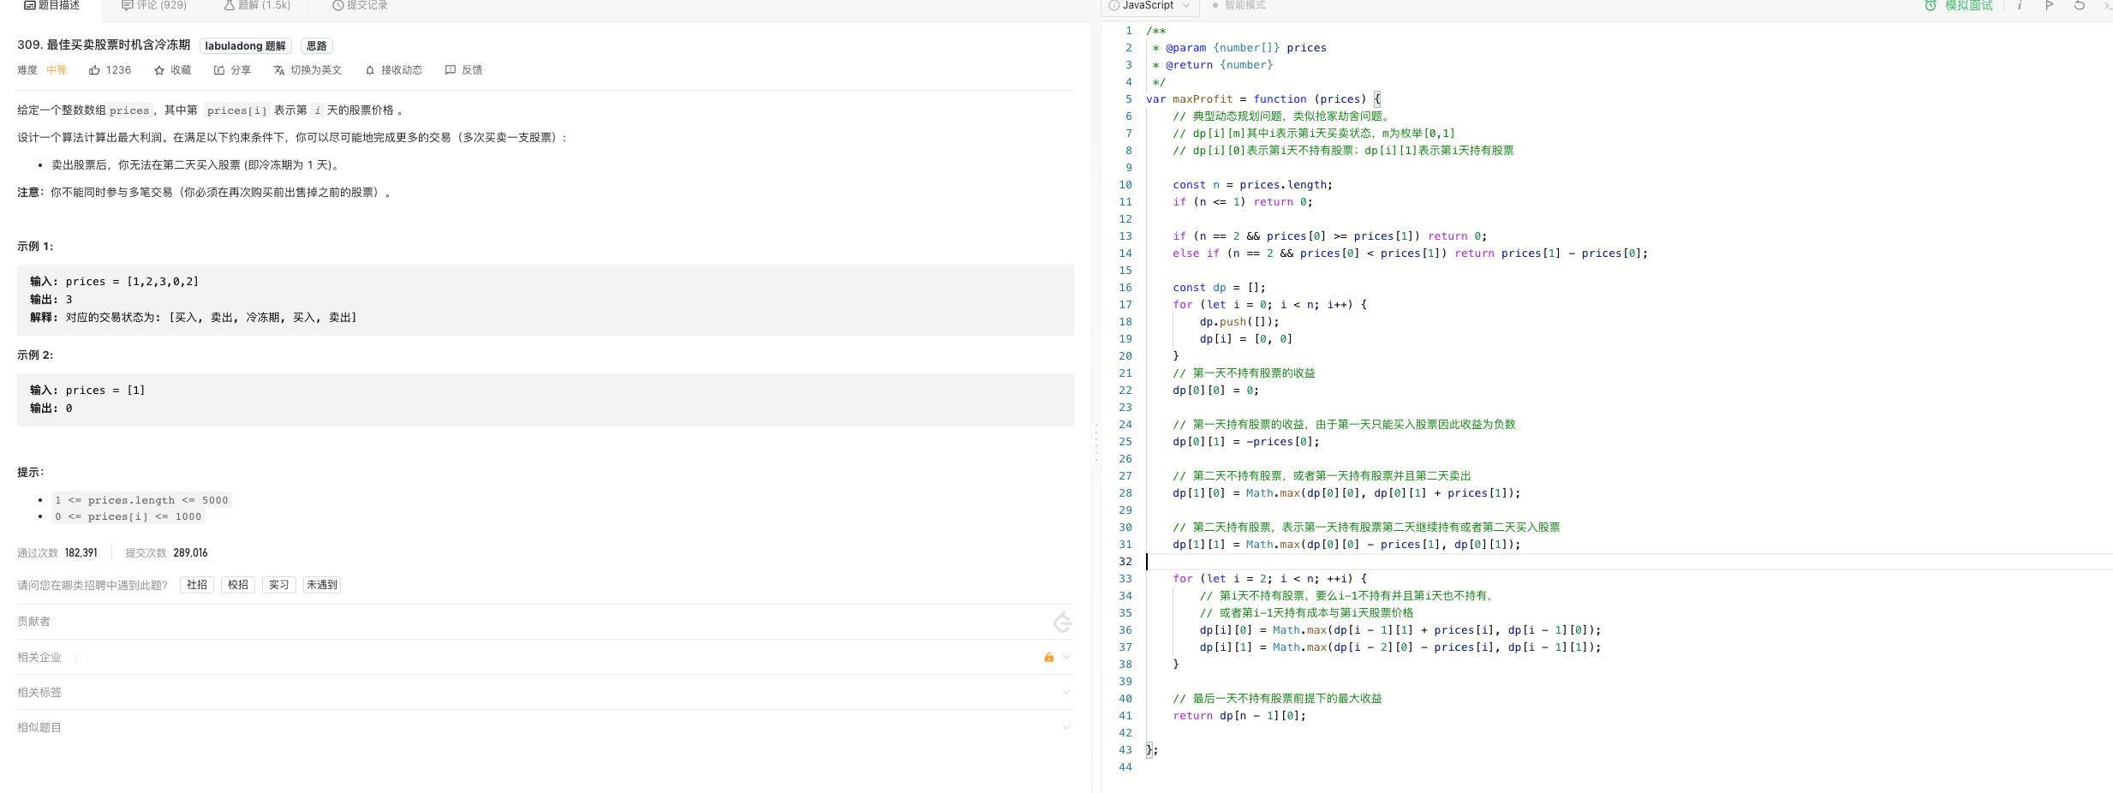
Task: Click the info circle icon beside JavaScript
Action: (x=1114, y=5)
